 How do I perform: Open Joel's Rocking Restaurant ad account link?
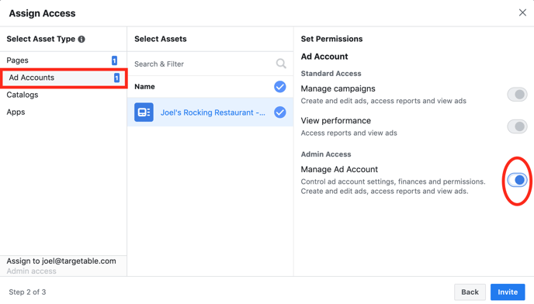[x=213, y=112]
